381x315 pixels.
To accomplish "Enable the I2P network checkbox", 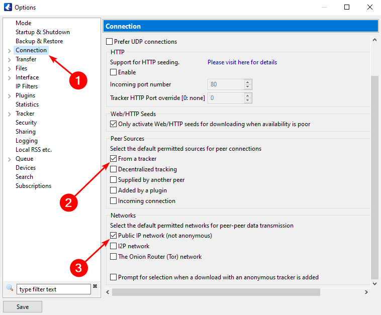I will [114, 246].
